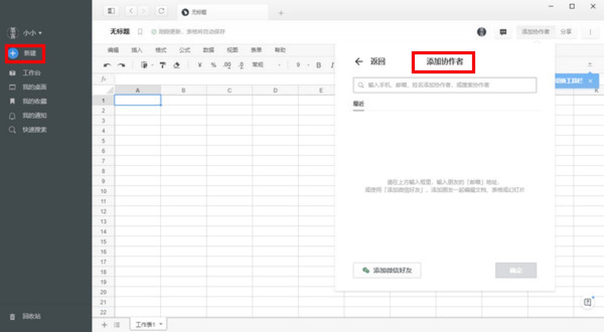Select row 10 header
The image size is (604, 332).
[x=103, y=191]
